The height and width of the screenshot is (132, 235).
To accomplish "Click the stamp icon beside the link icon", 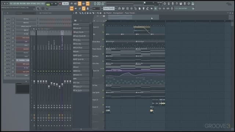I will [x=88, y=8].
